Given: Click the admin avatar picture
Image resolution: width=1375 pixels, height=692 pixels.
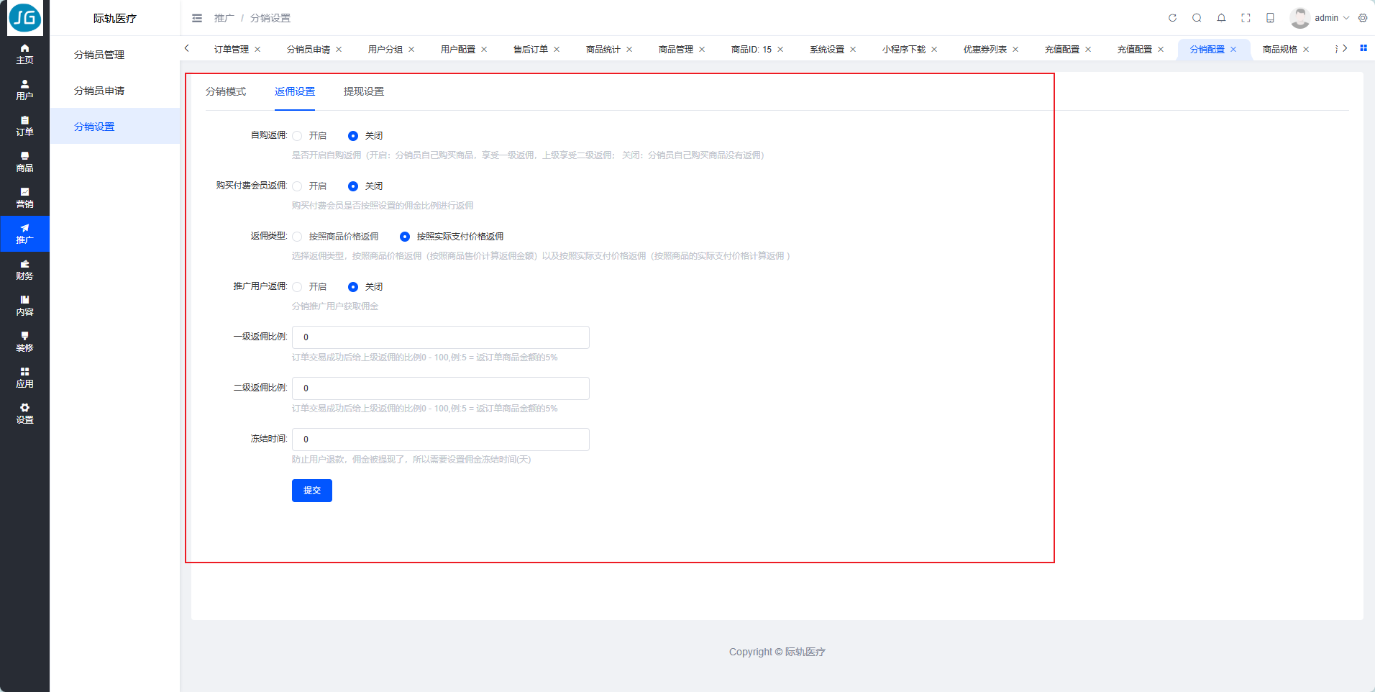Looking at the screenshot, I should click(1299, 18).
